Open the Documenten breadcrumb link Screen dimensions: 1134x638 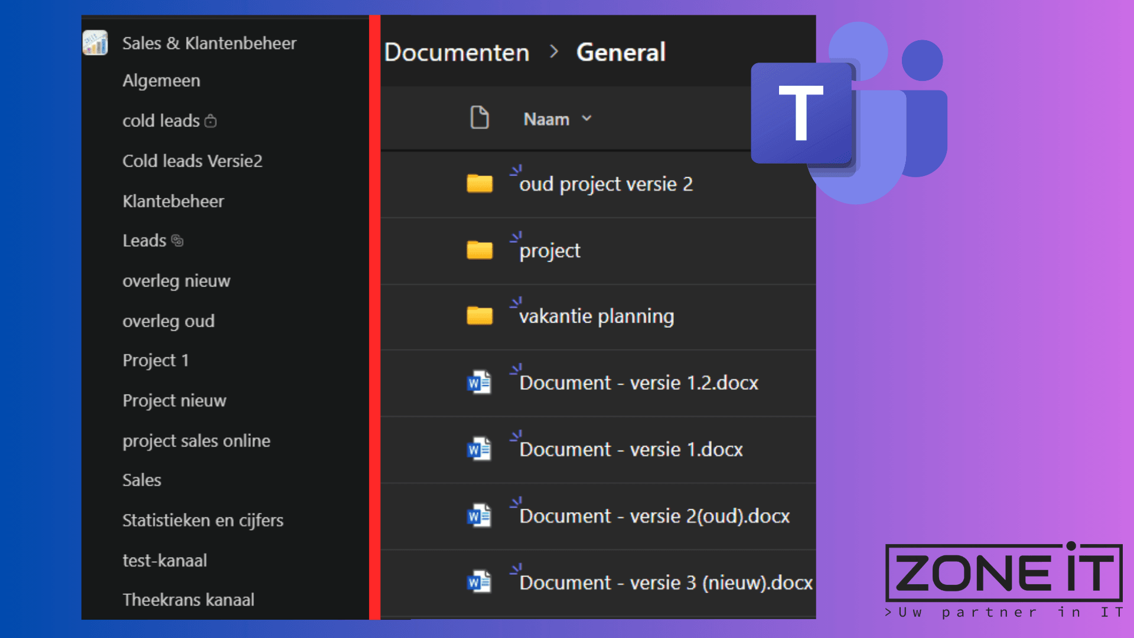coord(457,52)
